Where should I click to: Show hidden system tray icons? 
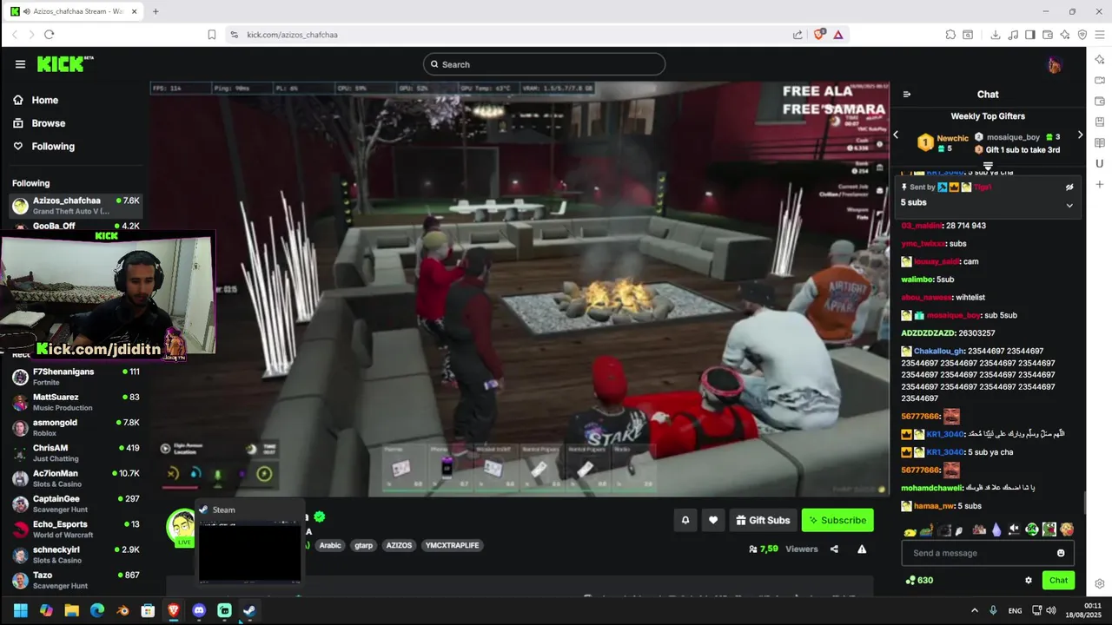click(974, 610)
